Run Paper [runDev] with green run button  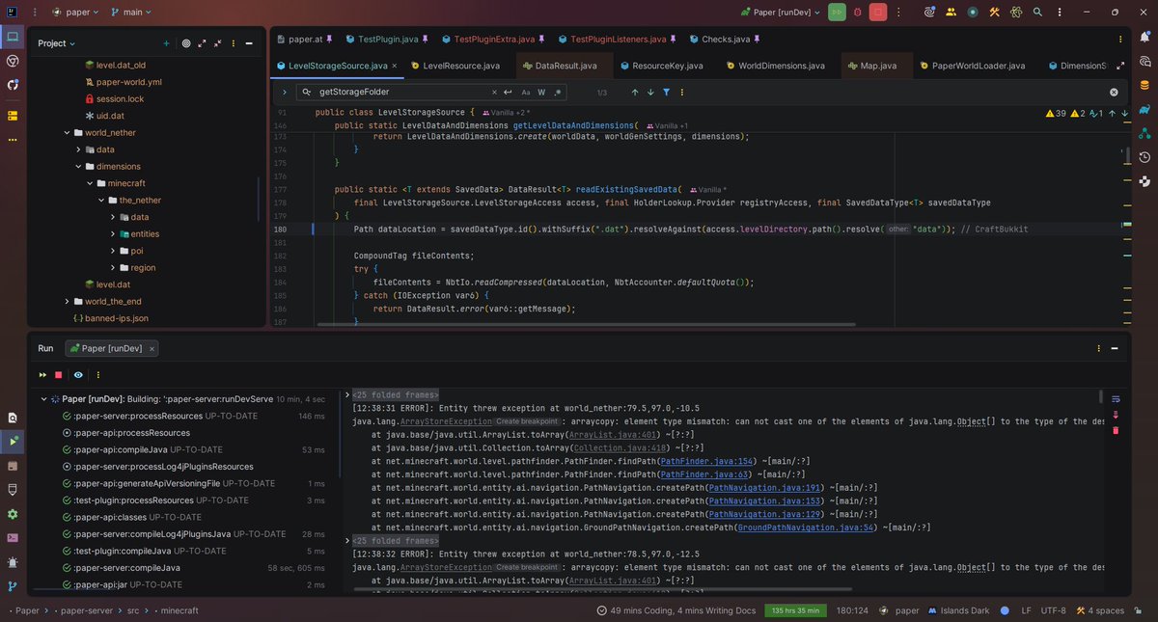coord(837,13)
